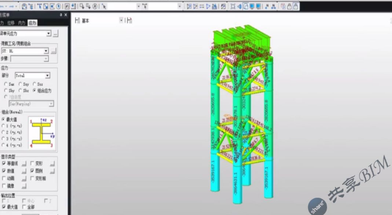Viewport: 392px width, 215px height.
Task: Click the blue left-pointing triangle view icon
Action: pos(239,6)
